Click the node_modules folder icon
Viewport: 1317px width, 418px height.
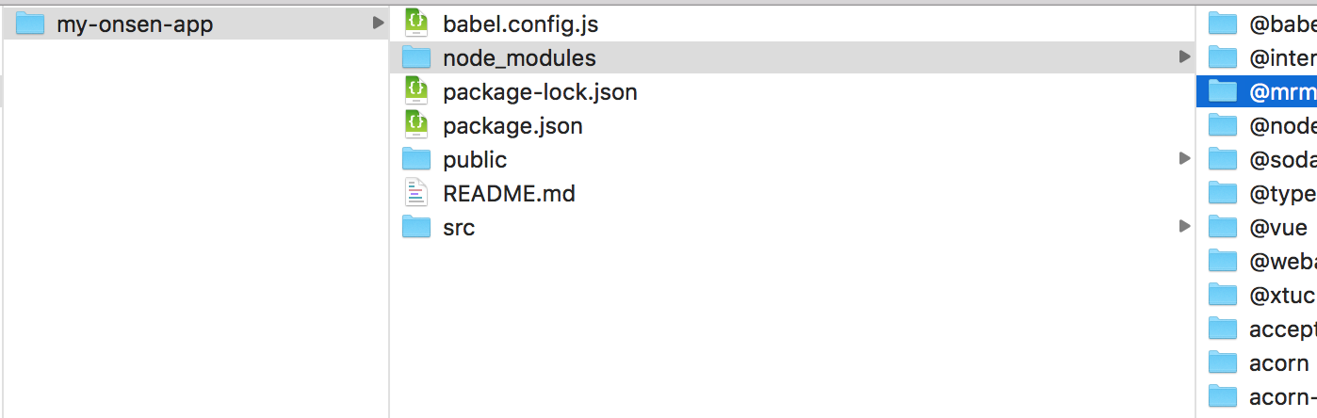[x=416, y=57]
